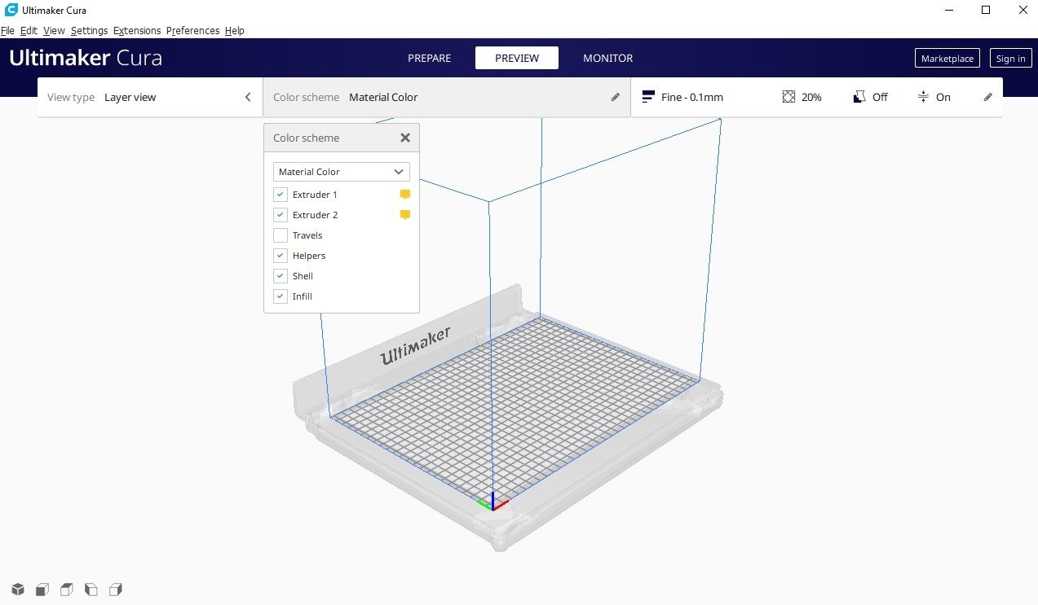Screen dimensions: 1038x605
Task: Open the Marketplace
Action: point(947,58)
